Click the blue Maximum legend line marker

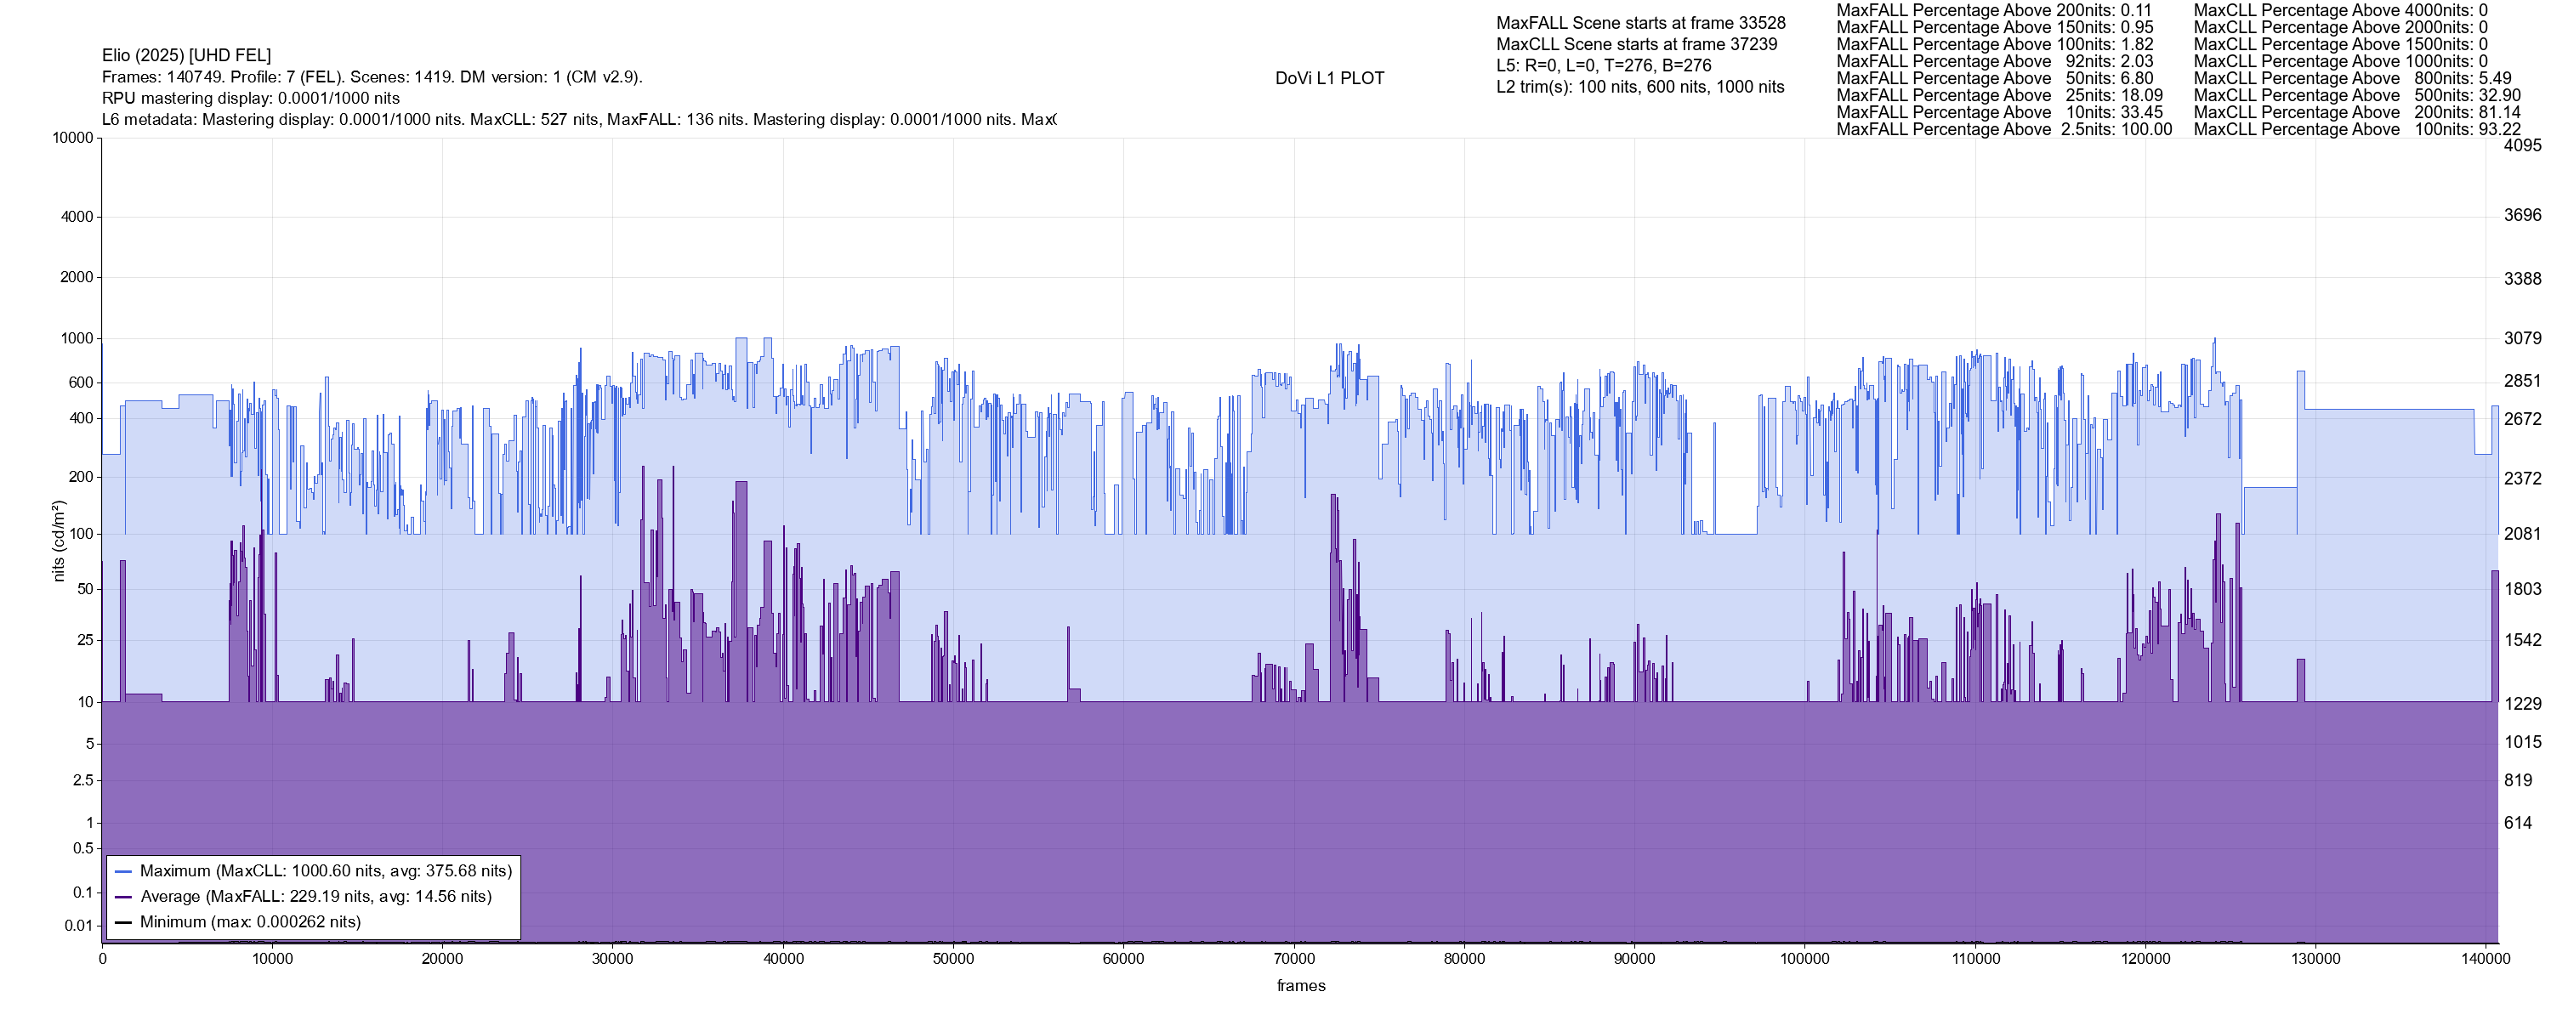click(x=124, y=871)
